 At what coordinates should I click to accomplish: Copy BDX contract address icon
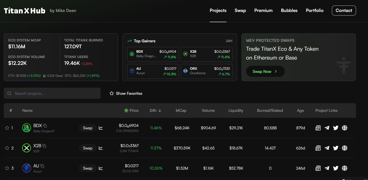pyautogui.click(x=45, y=125)
